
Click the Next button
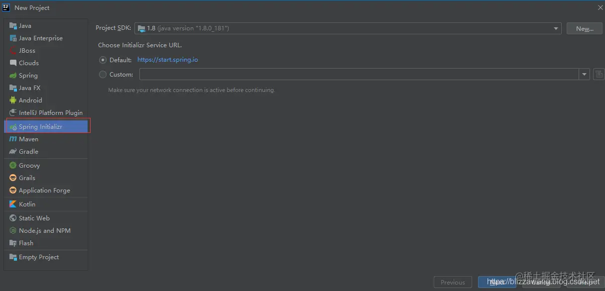496,282
